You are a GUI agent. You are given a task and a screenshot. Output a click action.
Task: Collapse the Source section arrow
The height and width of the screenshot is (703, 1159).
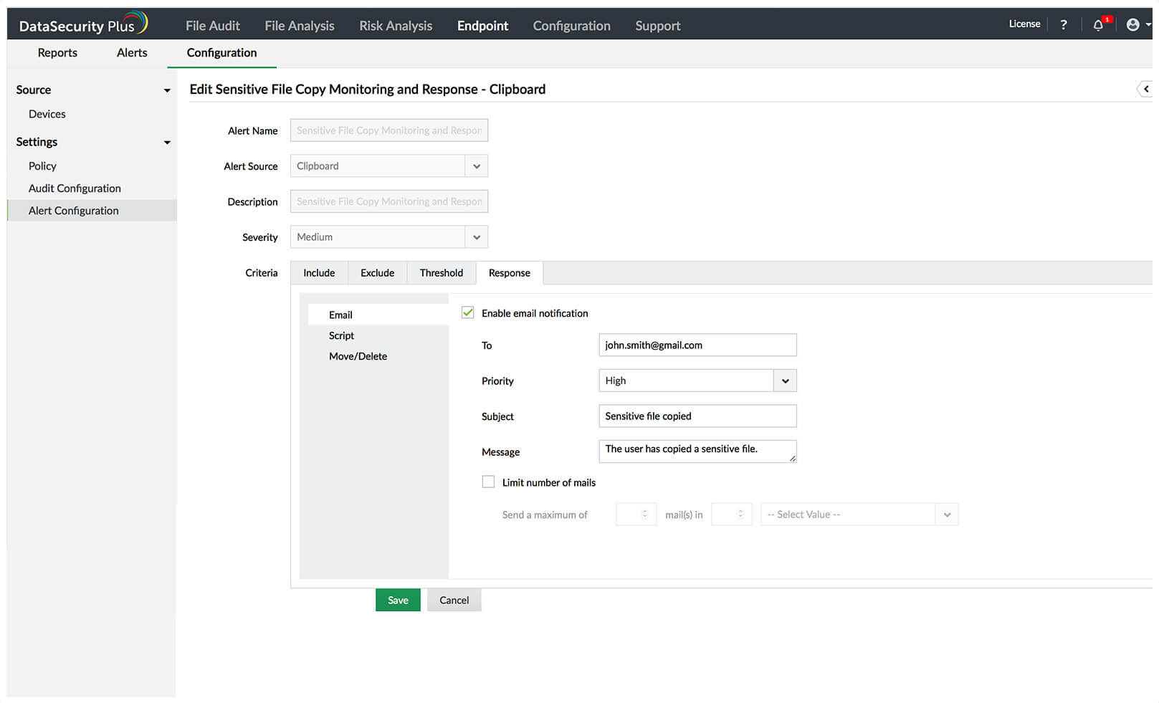(x=167, y=90)
